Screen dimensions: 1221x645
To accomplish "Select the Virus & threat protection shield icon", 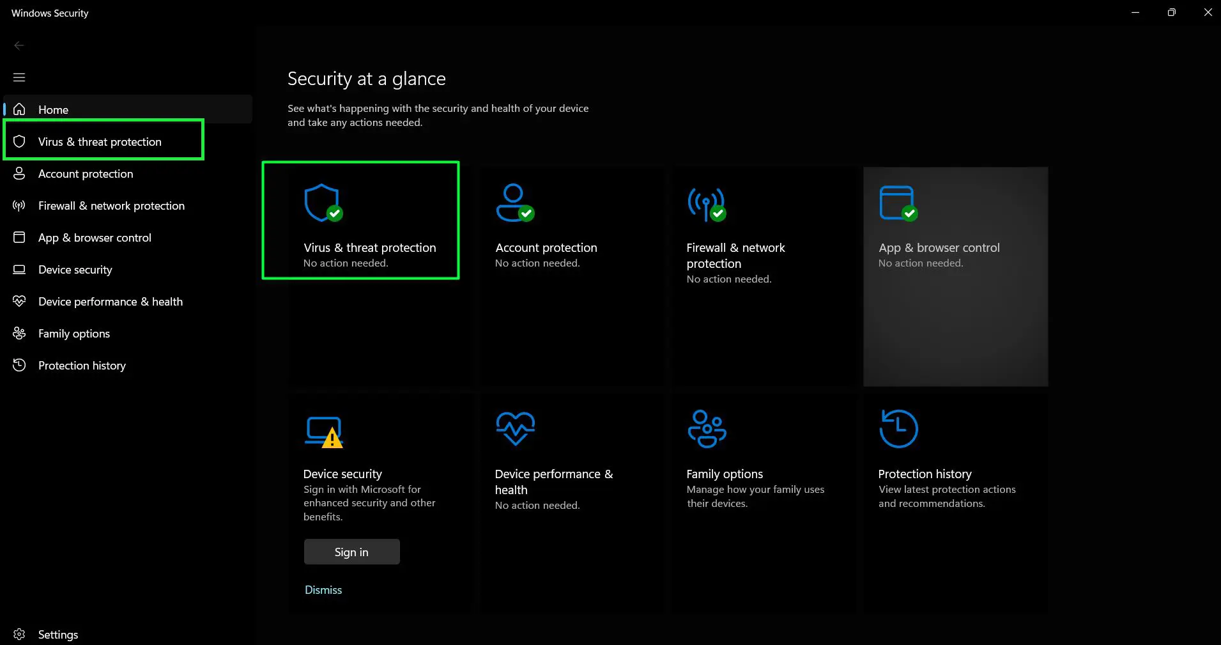I will pos(19,141).
